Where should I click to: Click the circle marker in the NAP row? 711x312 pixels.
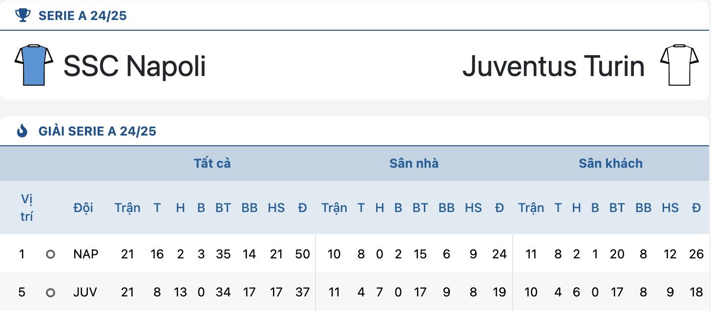50,254
